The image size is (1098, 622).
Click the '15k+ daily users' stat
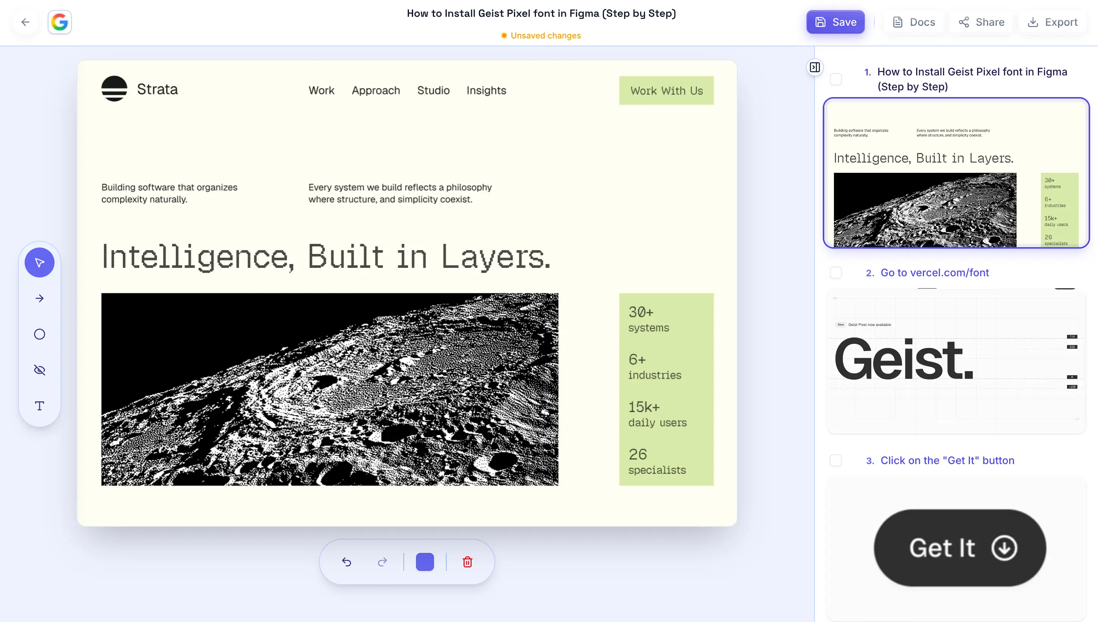pyautogui.click(x=658, y=414)
